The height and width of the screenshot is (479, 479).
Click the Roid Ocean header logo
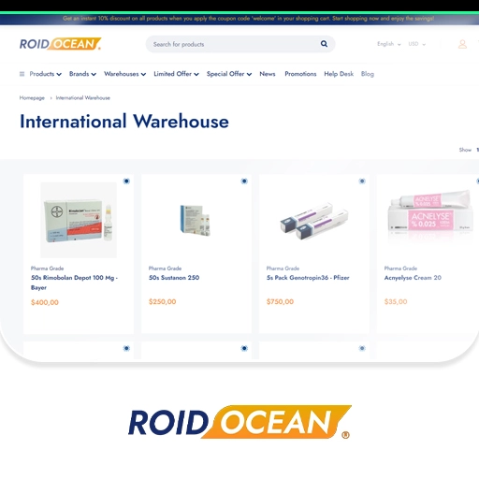[x=60, y=44]
